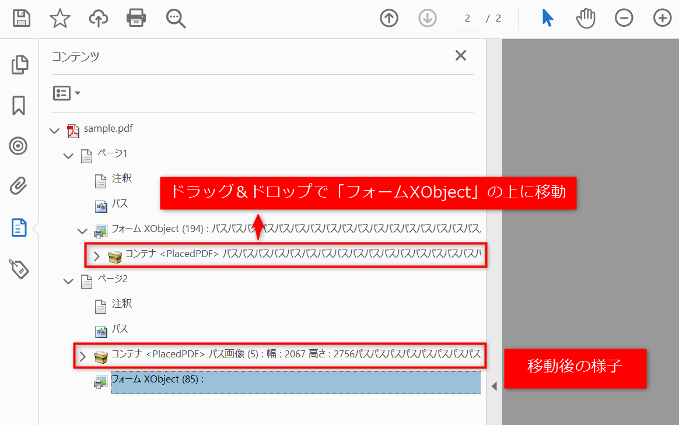
Task: Open the search magnifier tool
Action: 175,18
